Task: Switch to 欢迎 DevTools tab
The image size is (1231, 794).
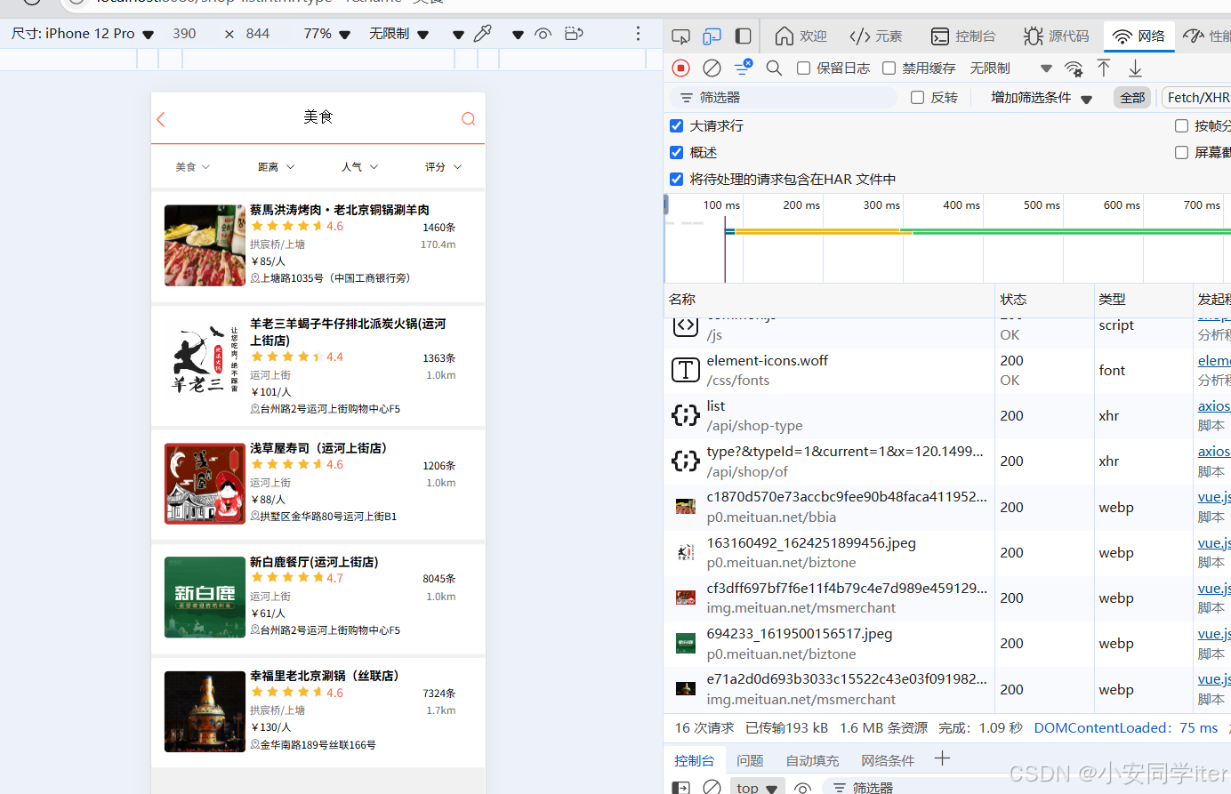Action: (801, 36)
